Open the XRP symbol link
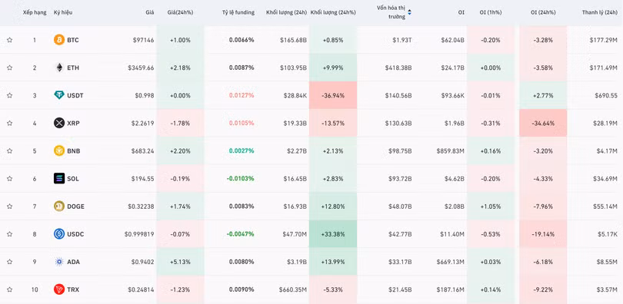The height and width of the screenshot is (304, 623). pyautogui.click(x=73, y=124)
